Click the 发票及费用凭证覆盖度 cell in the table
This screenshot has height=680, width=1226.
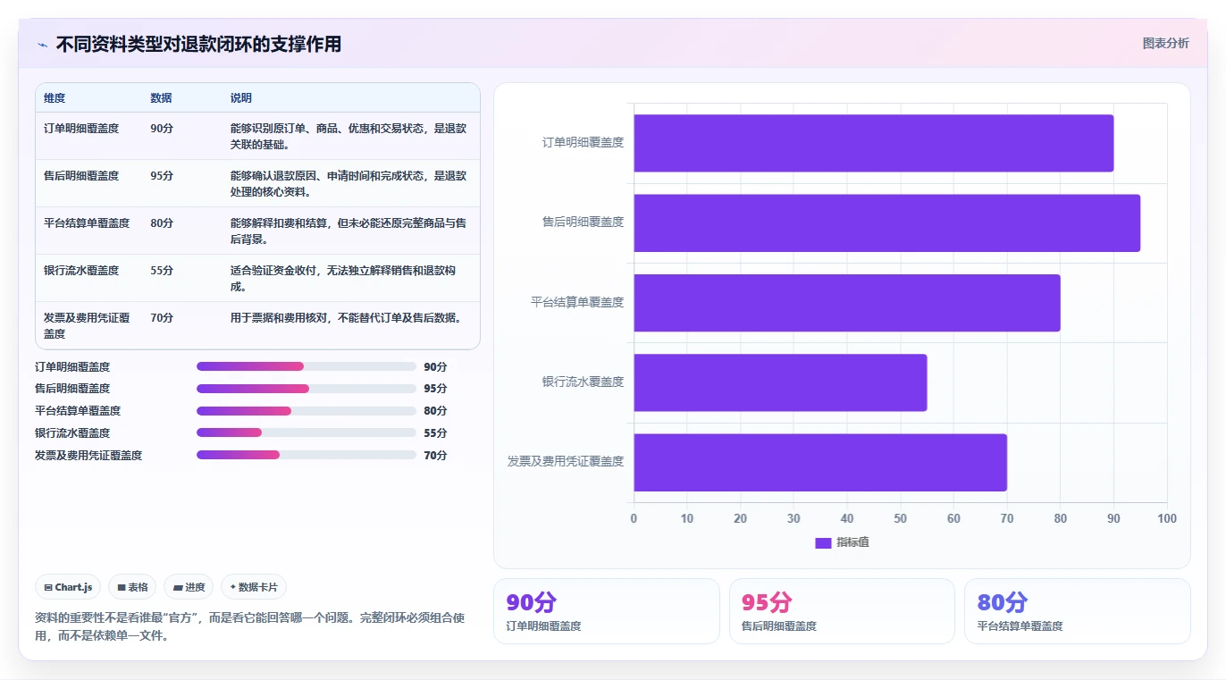pyautogui.click(x=87, y=326)
